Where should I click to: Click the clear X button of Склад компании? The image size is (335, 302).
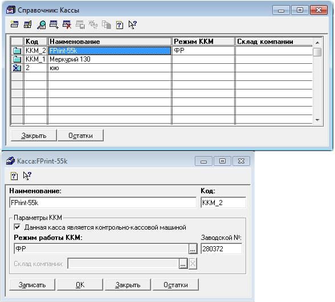193,264
